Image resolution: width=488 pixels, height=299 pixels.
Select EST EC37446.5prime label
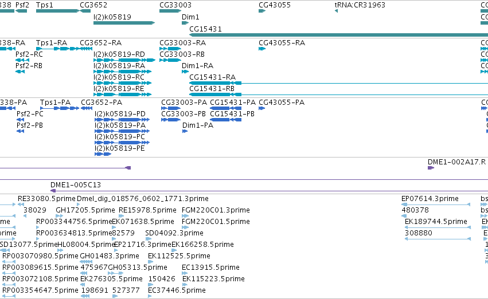177,290
